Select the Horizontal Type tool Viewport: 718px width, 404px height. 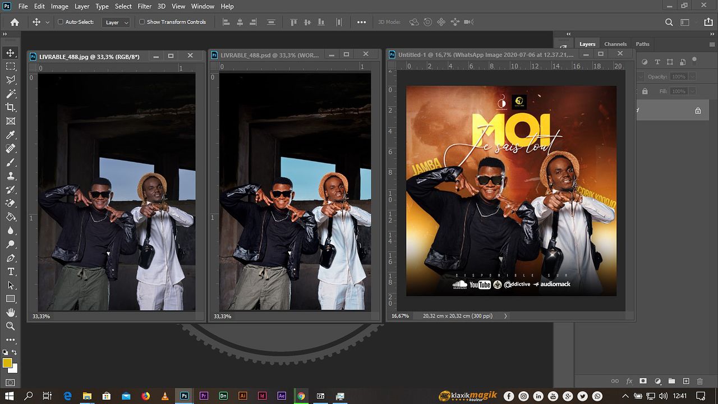tap(11, 272)
